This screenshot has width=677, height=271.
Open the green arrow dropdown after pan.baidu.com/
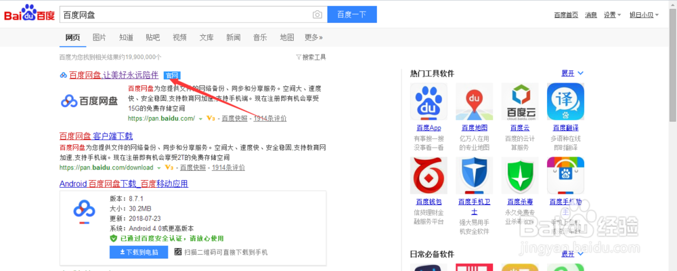pos(201,119)
